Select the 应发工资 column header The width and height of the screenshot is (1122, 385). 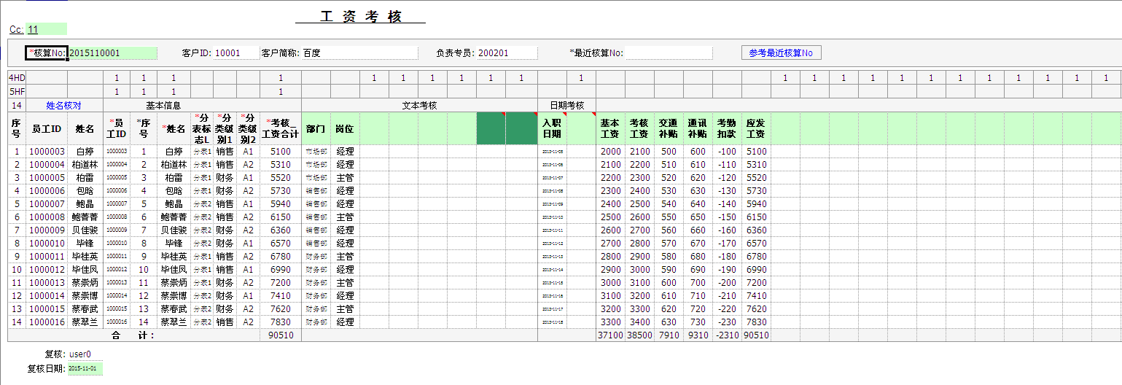pos(756,128)
